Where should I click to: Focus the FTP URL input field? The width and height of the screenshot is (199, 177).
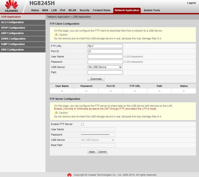(105, 46)
